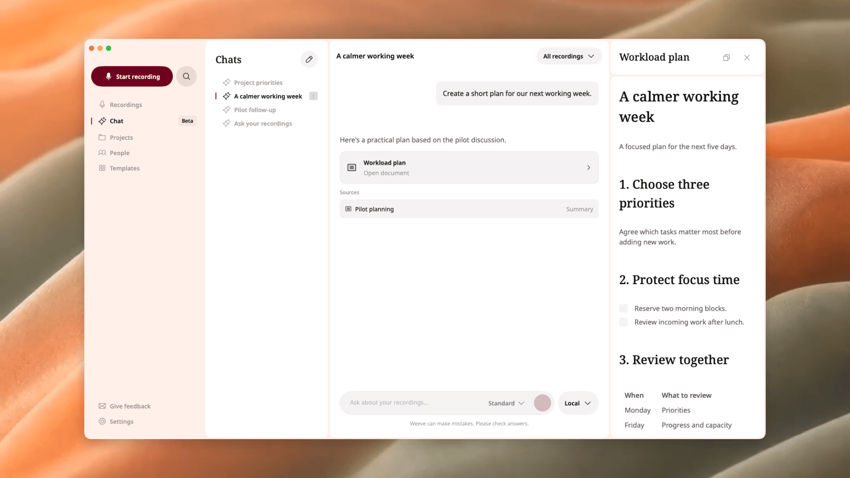Click the Project priorities sparkle icon
This screenshot has height=478, width=850.
click(x=227, y=82)
